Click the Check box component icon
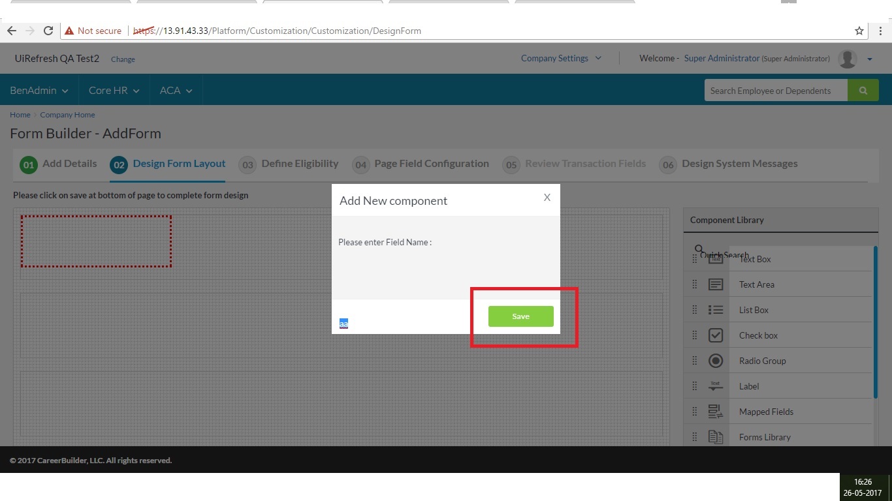Screen dimensions: 892x501 point(716,335)
